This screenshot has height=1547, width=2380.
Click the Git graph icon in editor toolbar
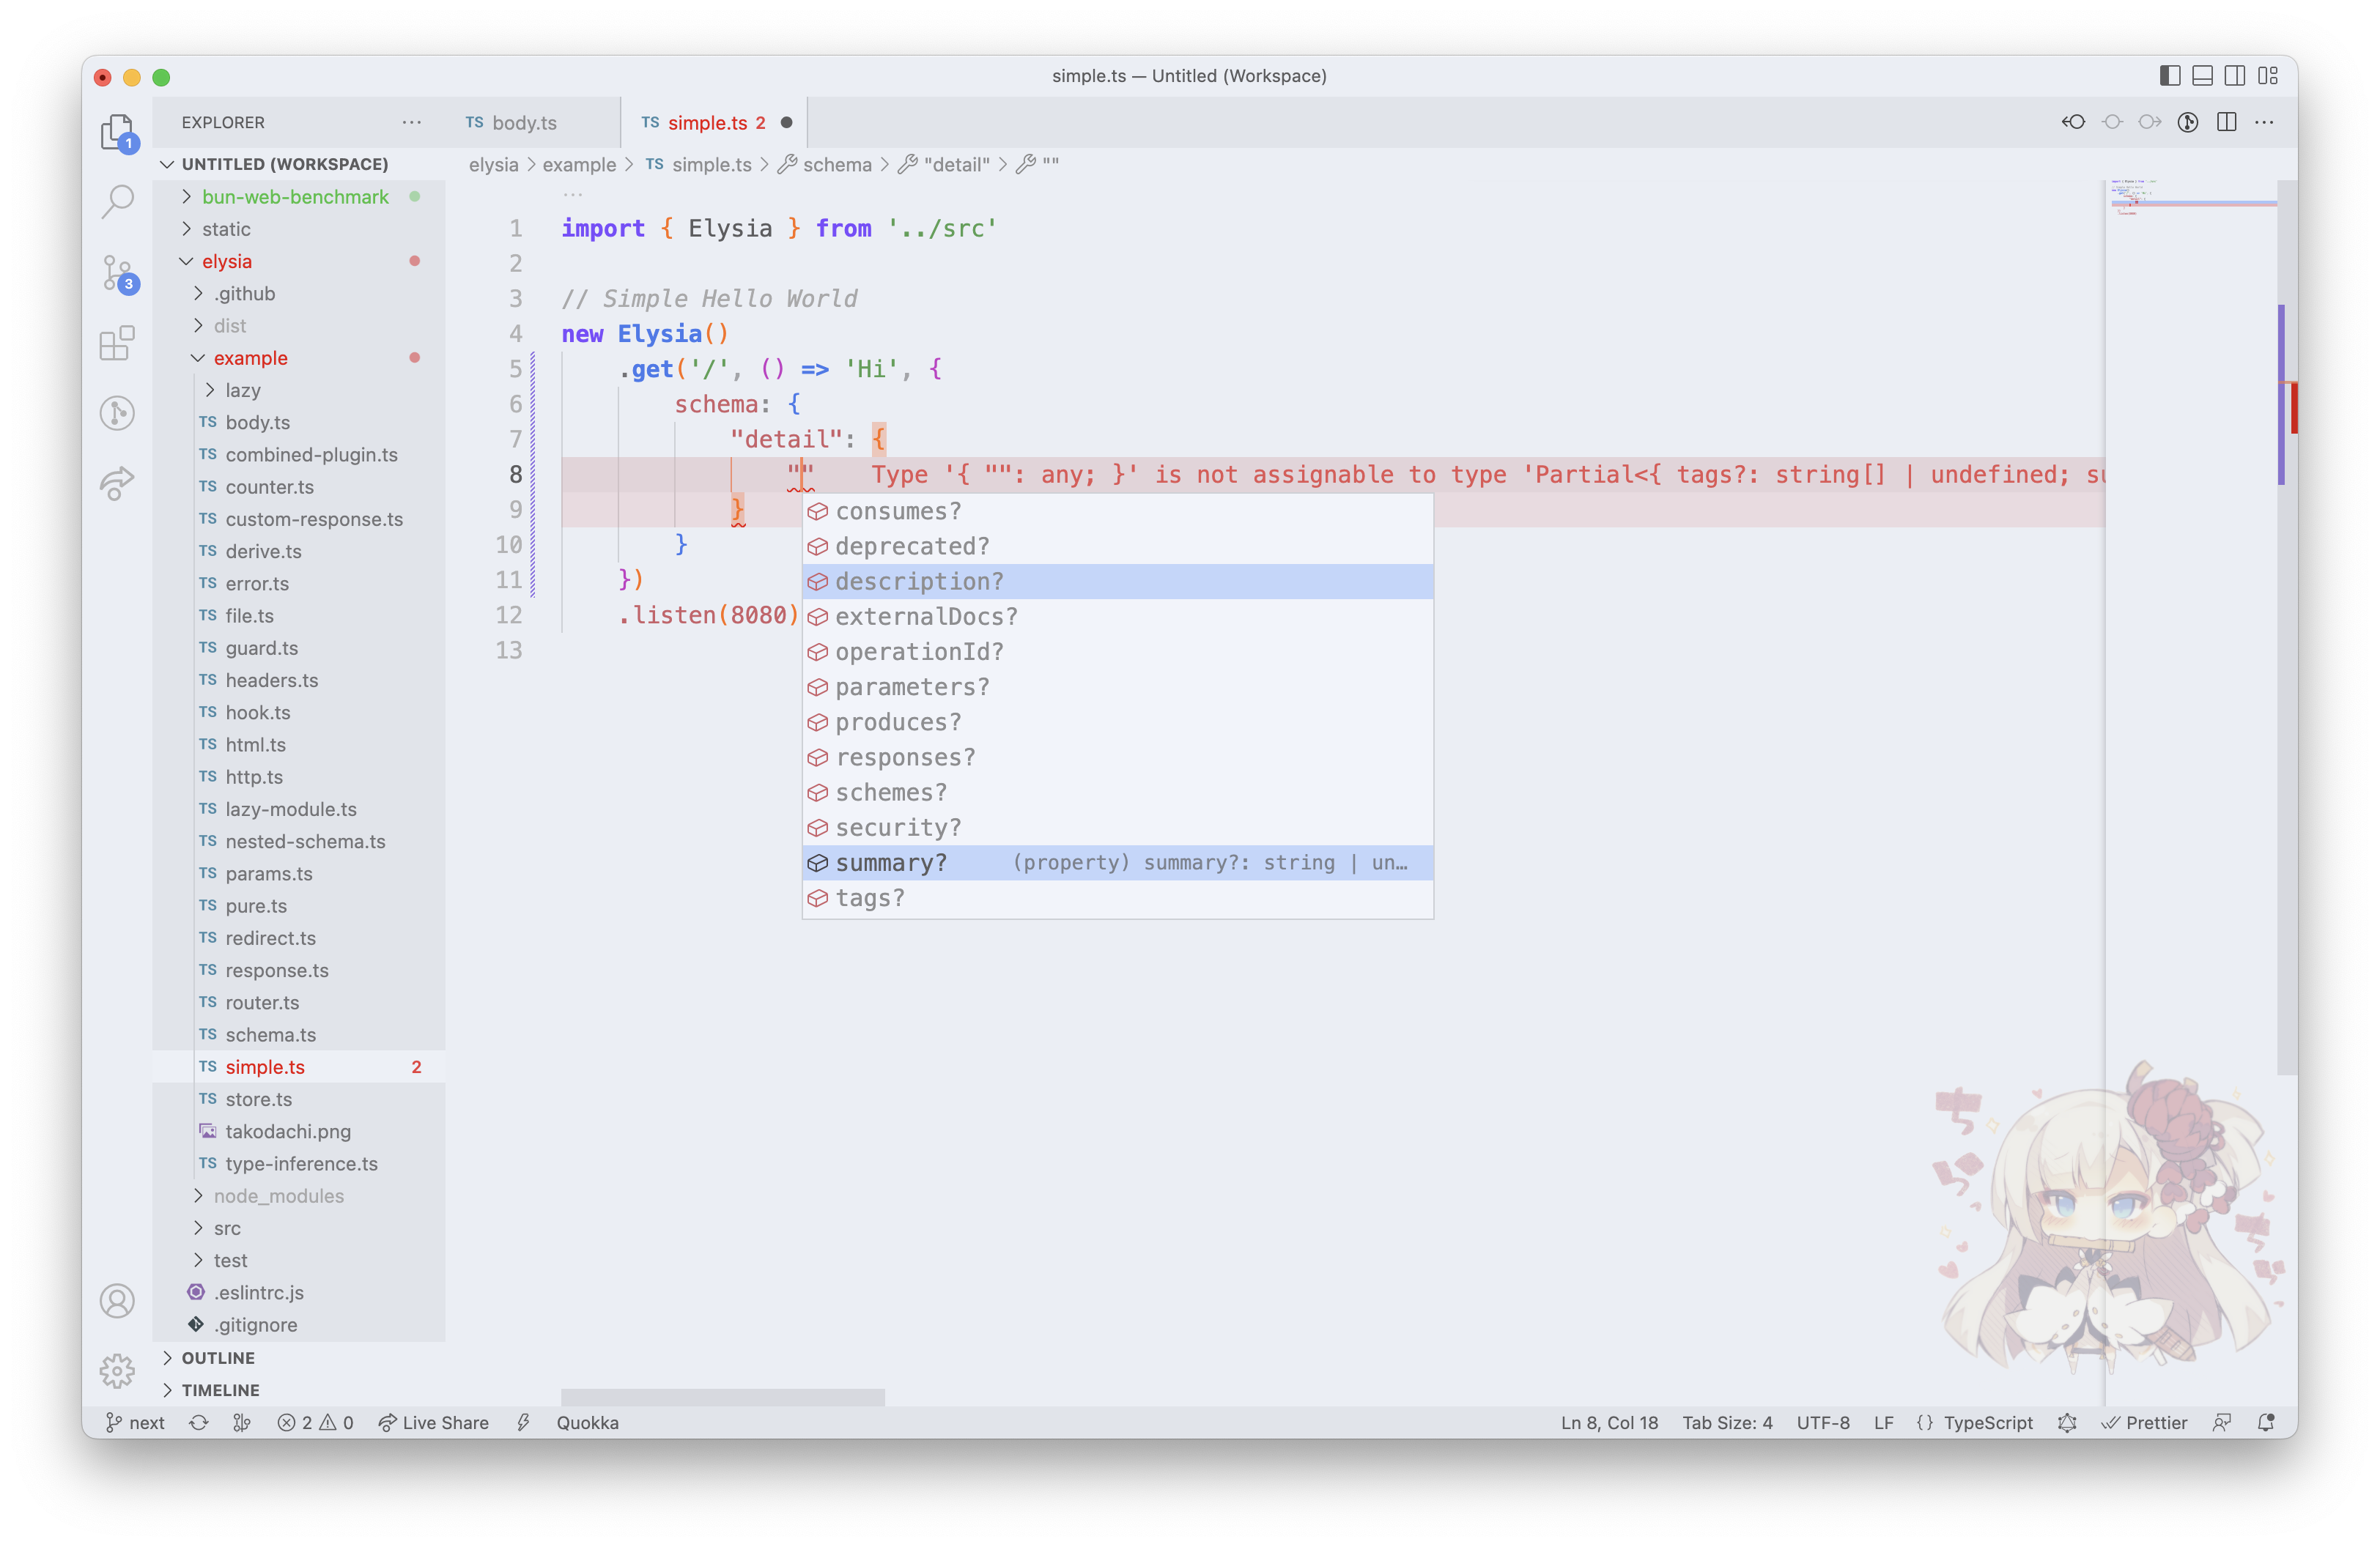pyautogui.click(x=2188, y=122)
